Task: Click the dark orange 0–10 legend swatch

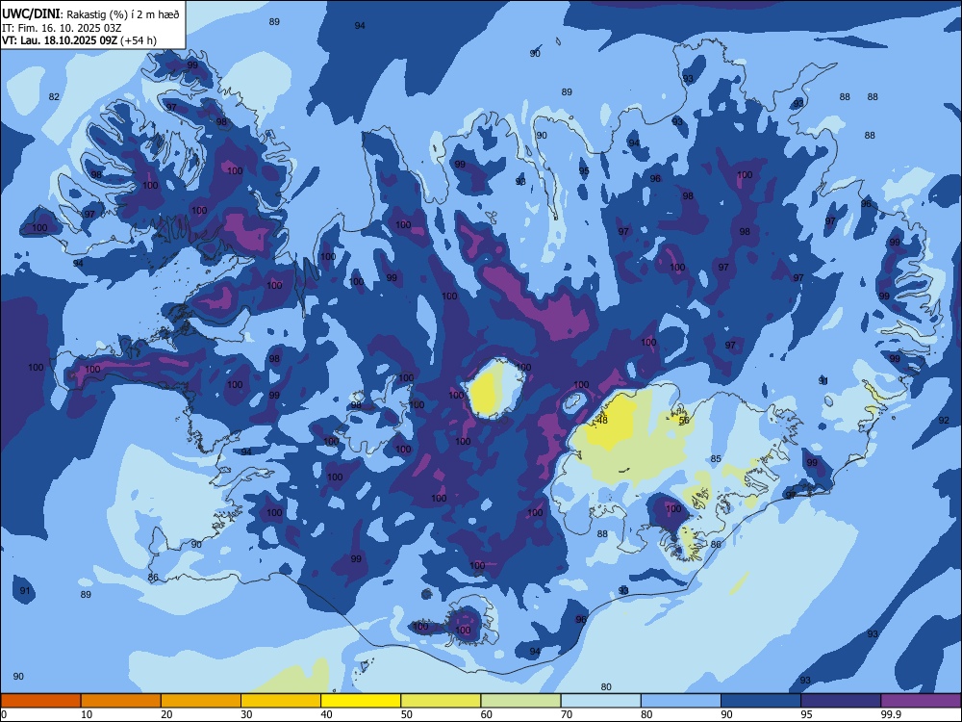Action: (40, 701)
